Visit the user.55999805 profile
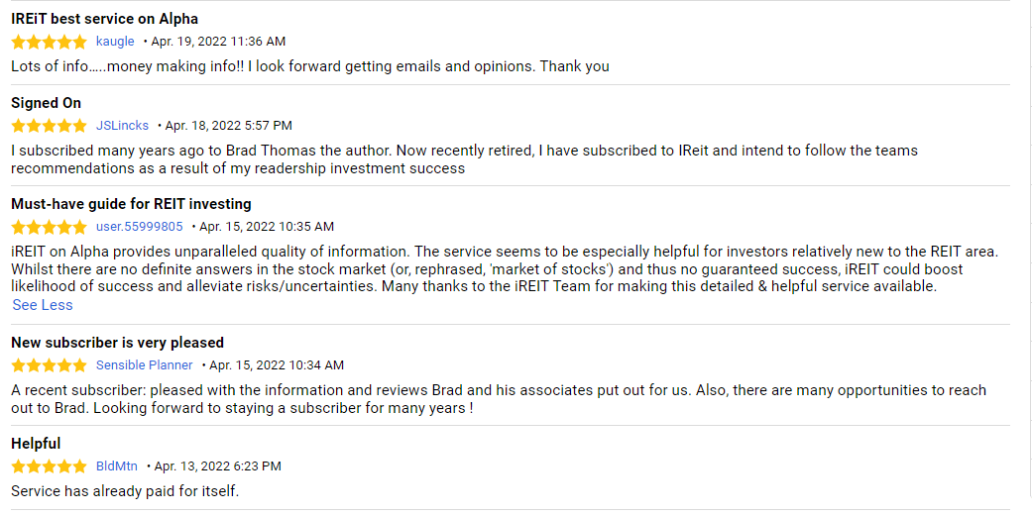This screenshot has width=1032, height=516. coord(139,227)
